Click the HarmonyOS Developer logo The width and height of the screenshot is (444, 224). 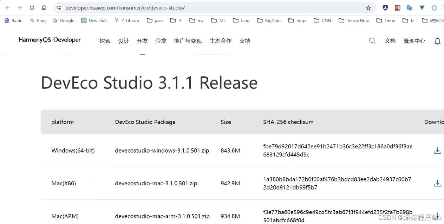point(50,40)
